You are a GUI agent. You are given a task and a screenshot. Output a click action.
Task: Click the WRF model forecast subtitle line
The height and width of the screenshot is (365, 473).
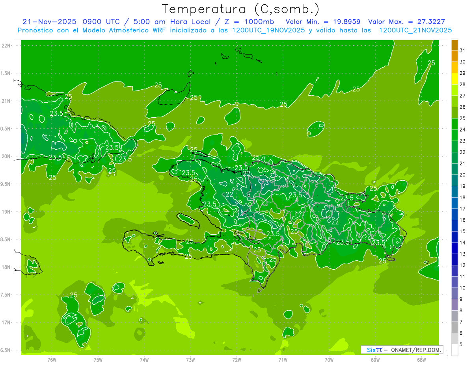pos(235,30)
